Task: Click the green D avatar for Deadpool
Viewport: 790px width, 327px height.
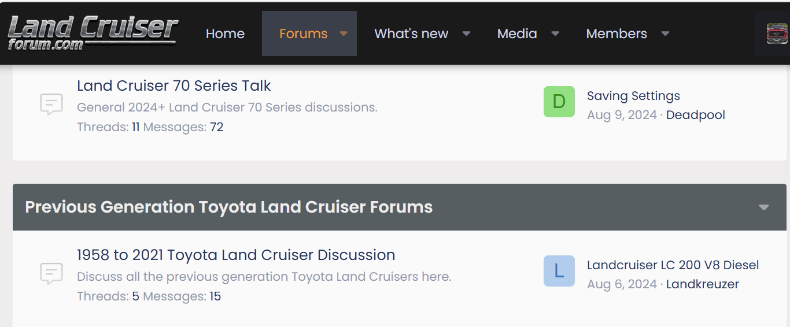Action: click(559, 102)
